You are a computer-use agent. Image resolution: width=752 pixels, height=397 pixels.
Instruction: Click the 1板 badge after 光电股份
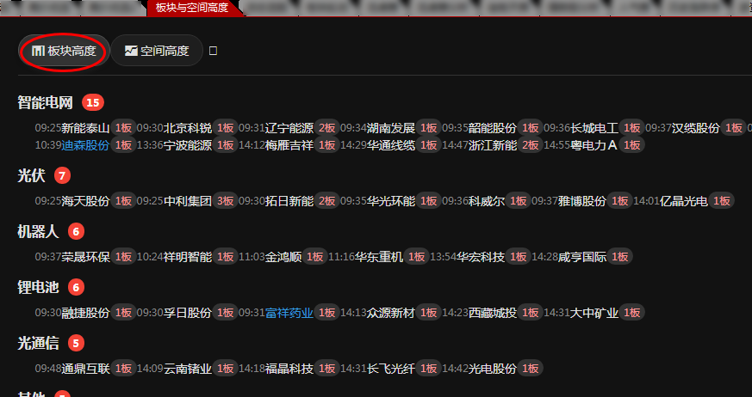[x=531, y=369]
